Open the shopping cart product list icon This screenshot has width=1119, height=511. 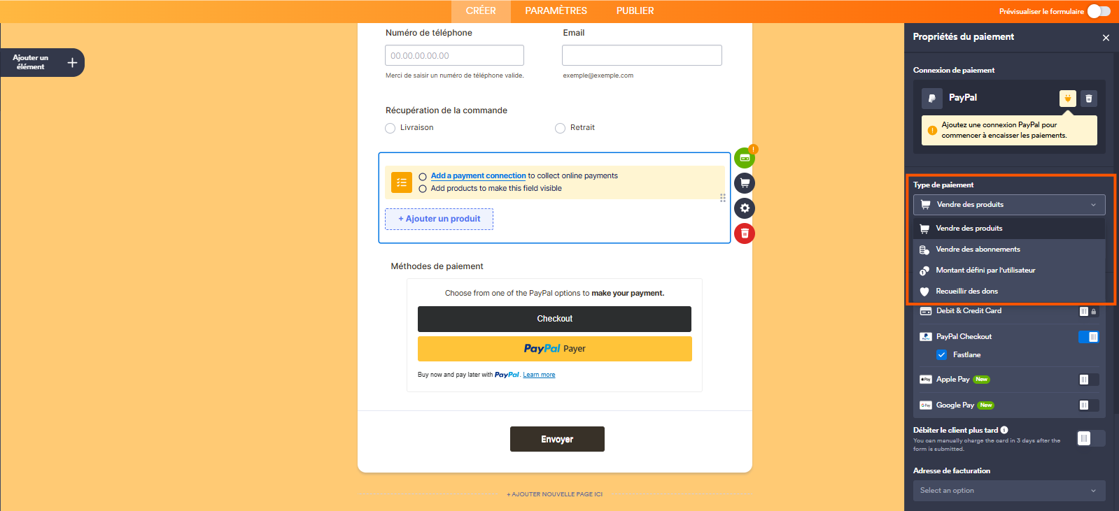[x=745, y=183]
